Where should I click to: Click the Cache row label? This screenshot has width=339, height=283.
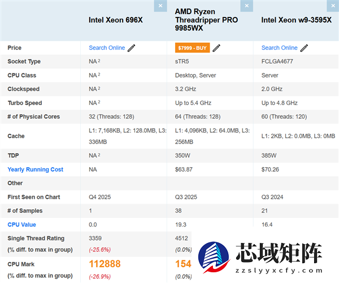[16, 136]
